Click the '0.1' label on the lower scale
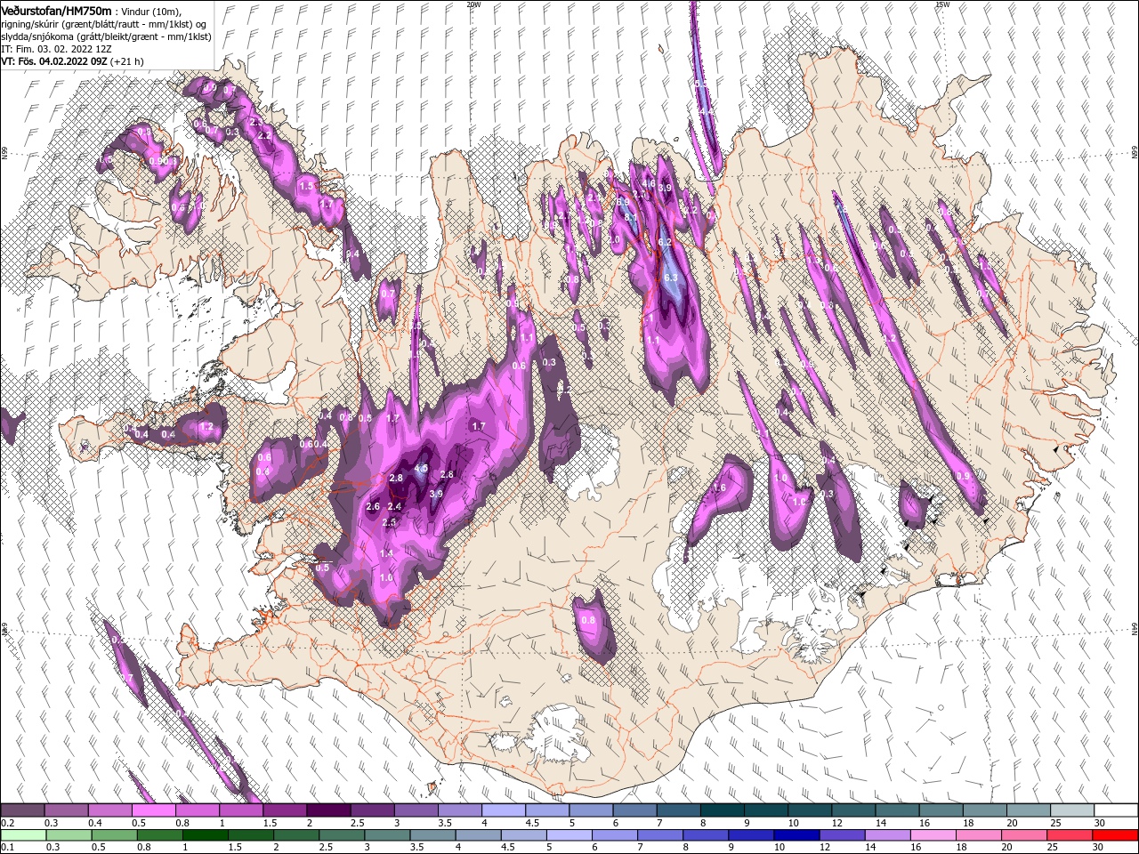Image resolution: width=1139 pixels, height=854 pixels. pos(7,848)
